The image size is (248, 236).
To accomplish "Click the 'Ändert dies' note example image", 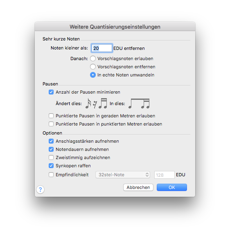I will click(x=96, y=103).
